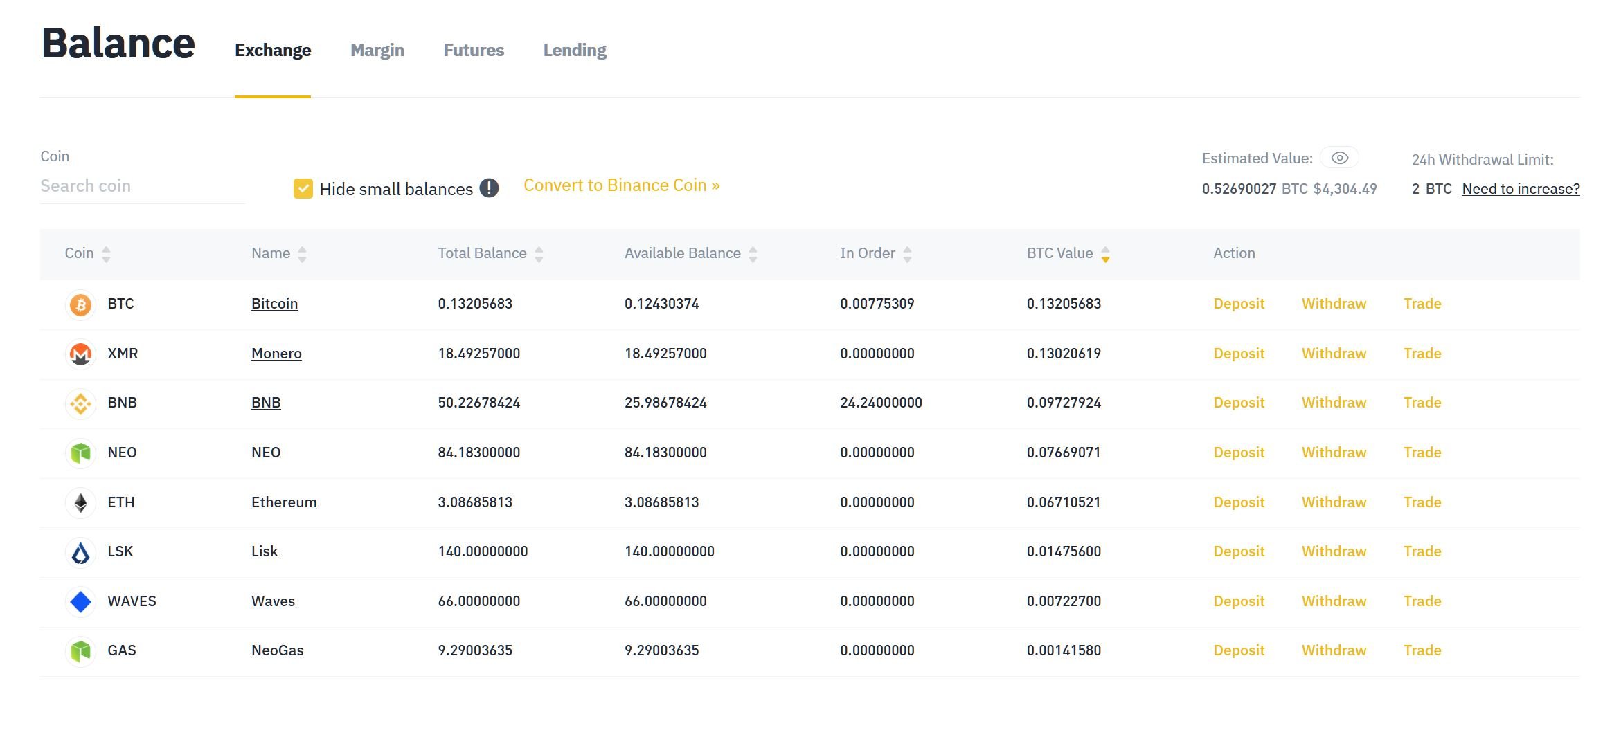Screen dimensions: 1621x748
Task: Trade in the BNB row
Action: [1422, 403]
